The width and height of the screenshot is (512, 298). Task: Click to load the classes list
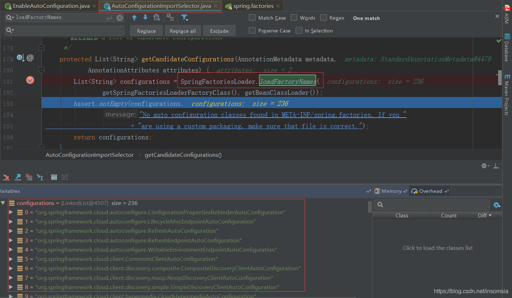pyautogui.click(x=438, y=248)
